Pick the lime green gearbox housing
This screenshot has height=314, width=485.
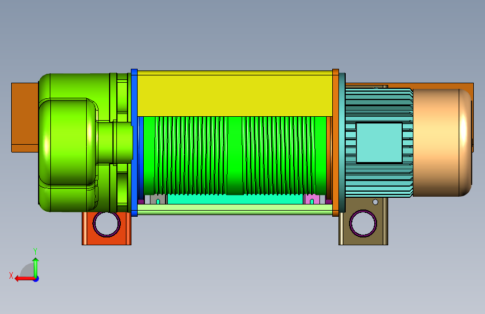pos(85,142)
